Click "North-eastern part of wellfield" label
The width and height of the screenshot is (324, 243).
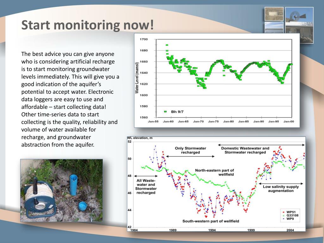pyautogui.click(x=215, y=172)
